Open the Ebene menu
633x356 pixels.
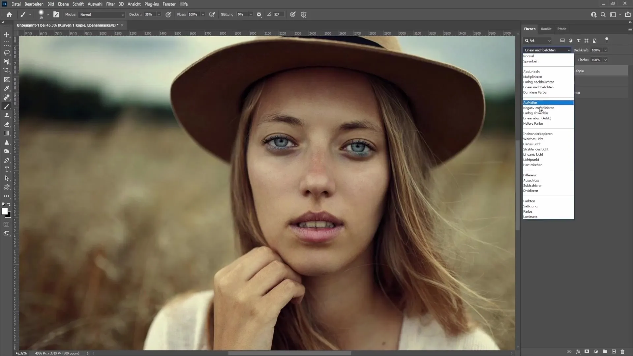coord(63,4)
